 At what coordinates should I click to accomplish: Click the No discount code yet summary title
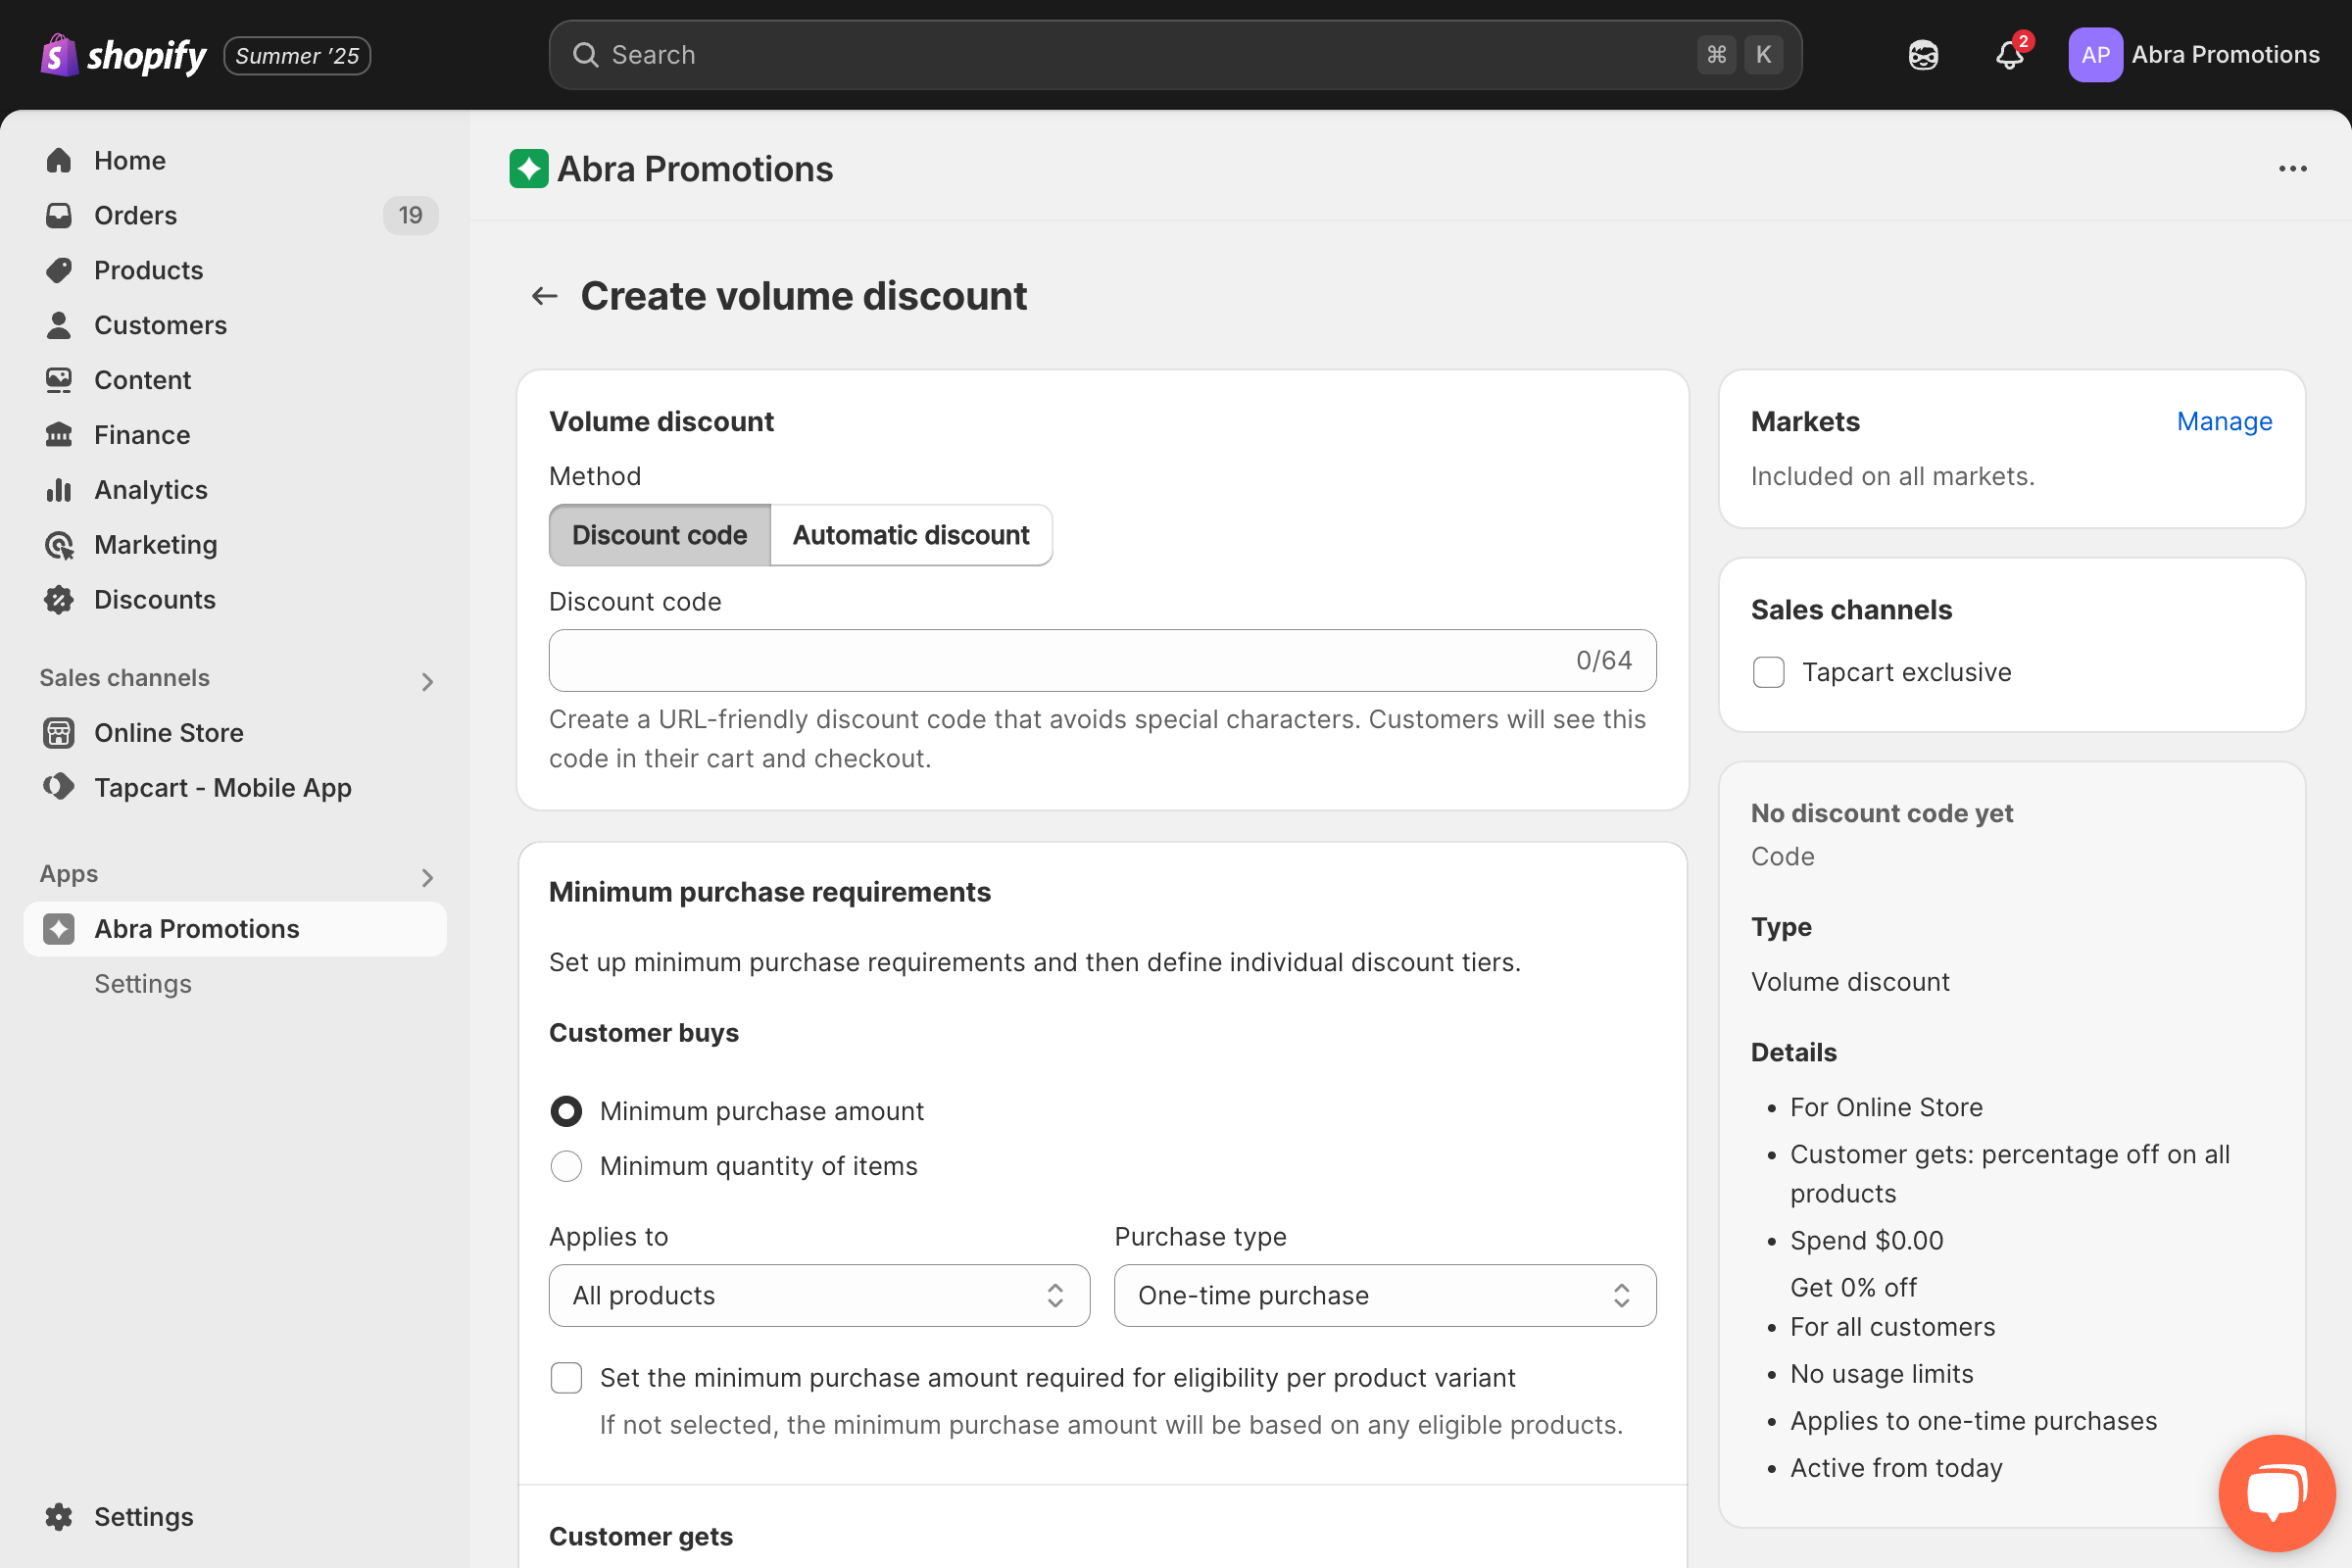click(x=1882, y=813)
